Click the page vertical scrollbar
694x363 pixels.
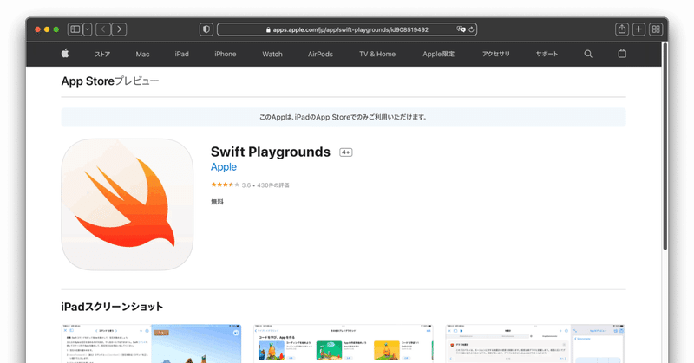click(665, 146)
